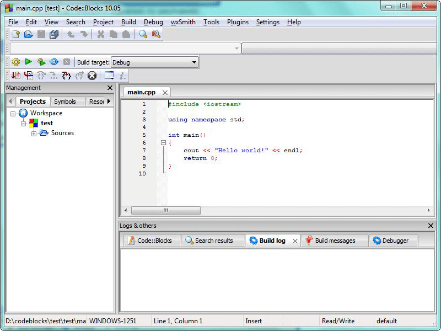Switch to the Symbols tab
The width and height of the screenshot is (441, 331).
pos(65,102)
